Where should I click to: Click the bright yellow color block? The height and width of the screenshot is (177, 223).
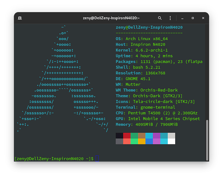pyautogui.click(x=142, y=142)
